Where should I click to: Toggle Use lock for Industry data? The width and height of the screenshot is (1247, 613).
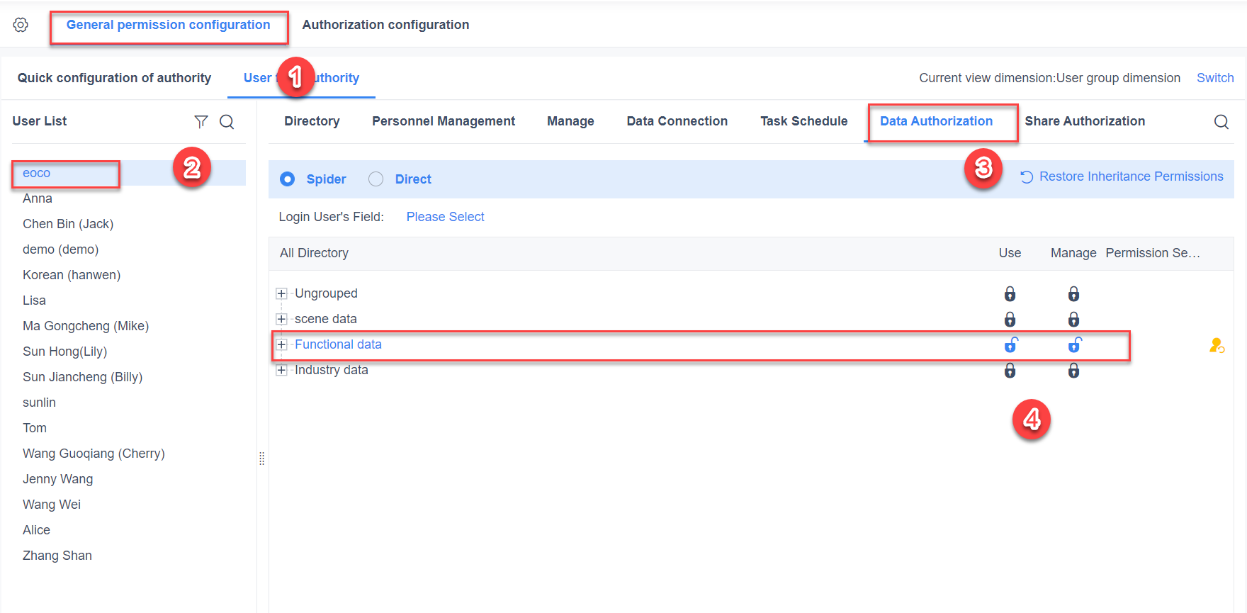pos(1010,370)
